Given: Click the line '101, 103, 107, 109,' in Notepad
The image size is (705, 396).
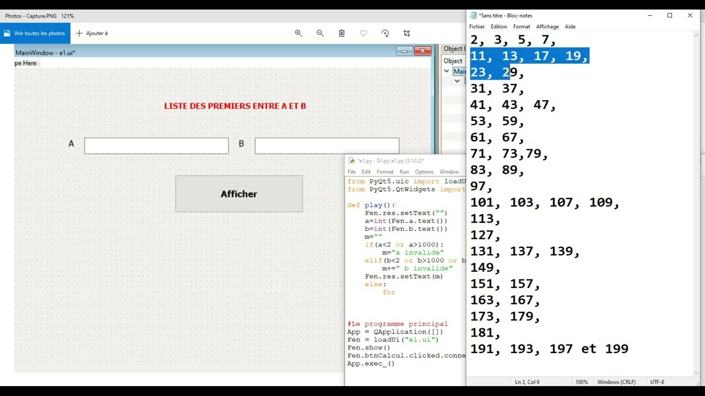Looking at the screenshot, I should click(545, 202).
